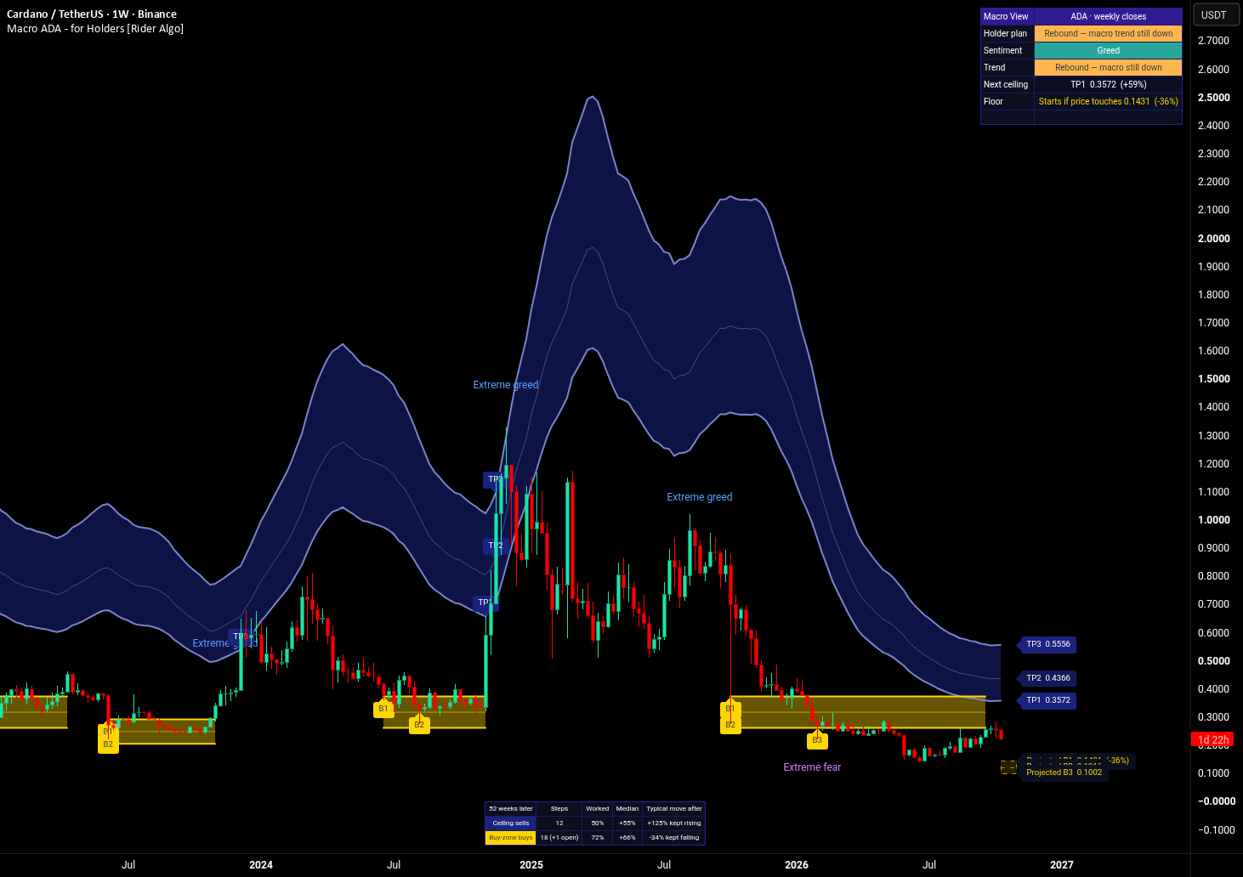The image size is (1243, 877).
Task: Click the Steps column header
Action: pos(559,809)
